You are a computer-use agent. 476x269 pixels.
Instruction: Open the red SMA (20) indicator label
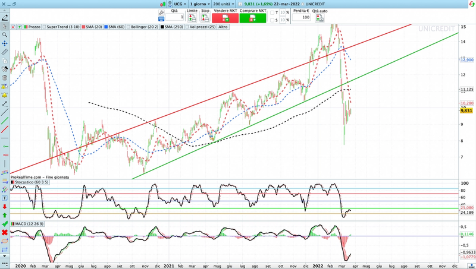pyautogui.click(x=92, y=27)
